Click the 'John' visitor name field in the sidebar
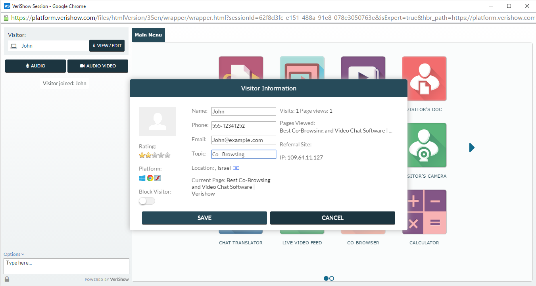This screenshot has width=536, height=286. tap(48, 46)
